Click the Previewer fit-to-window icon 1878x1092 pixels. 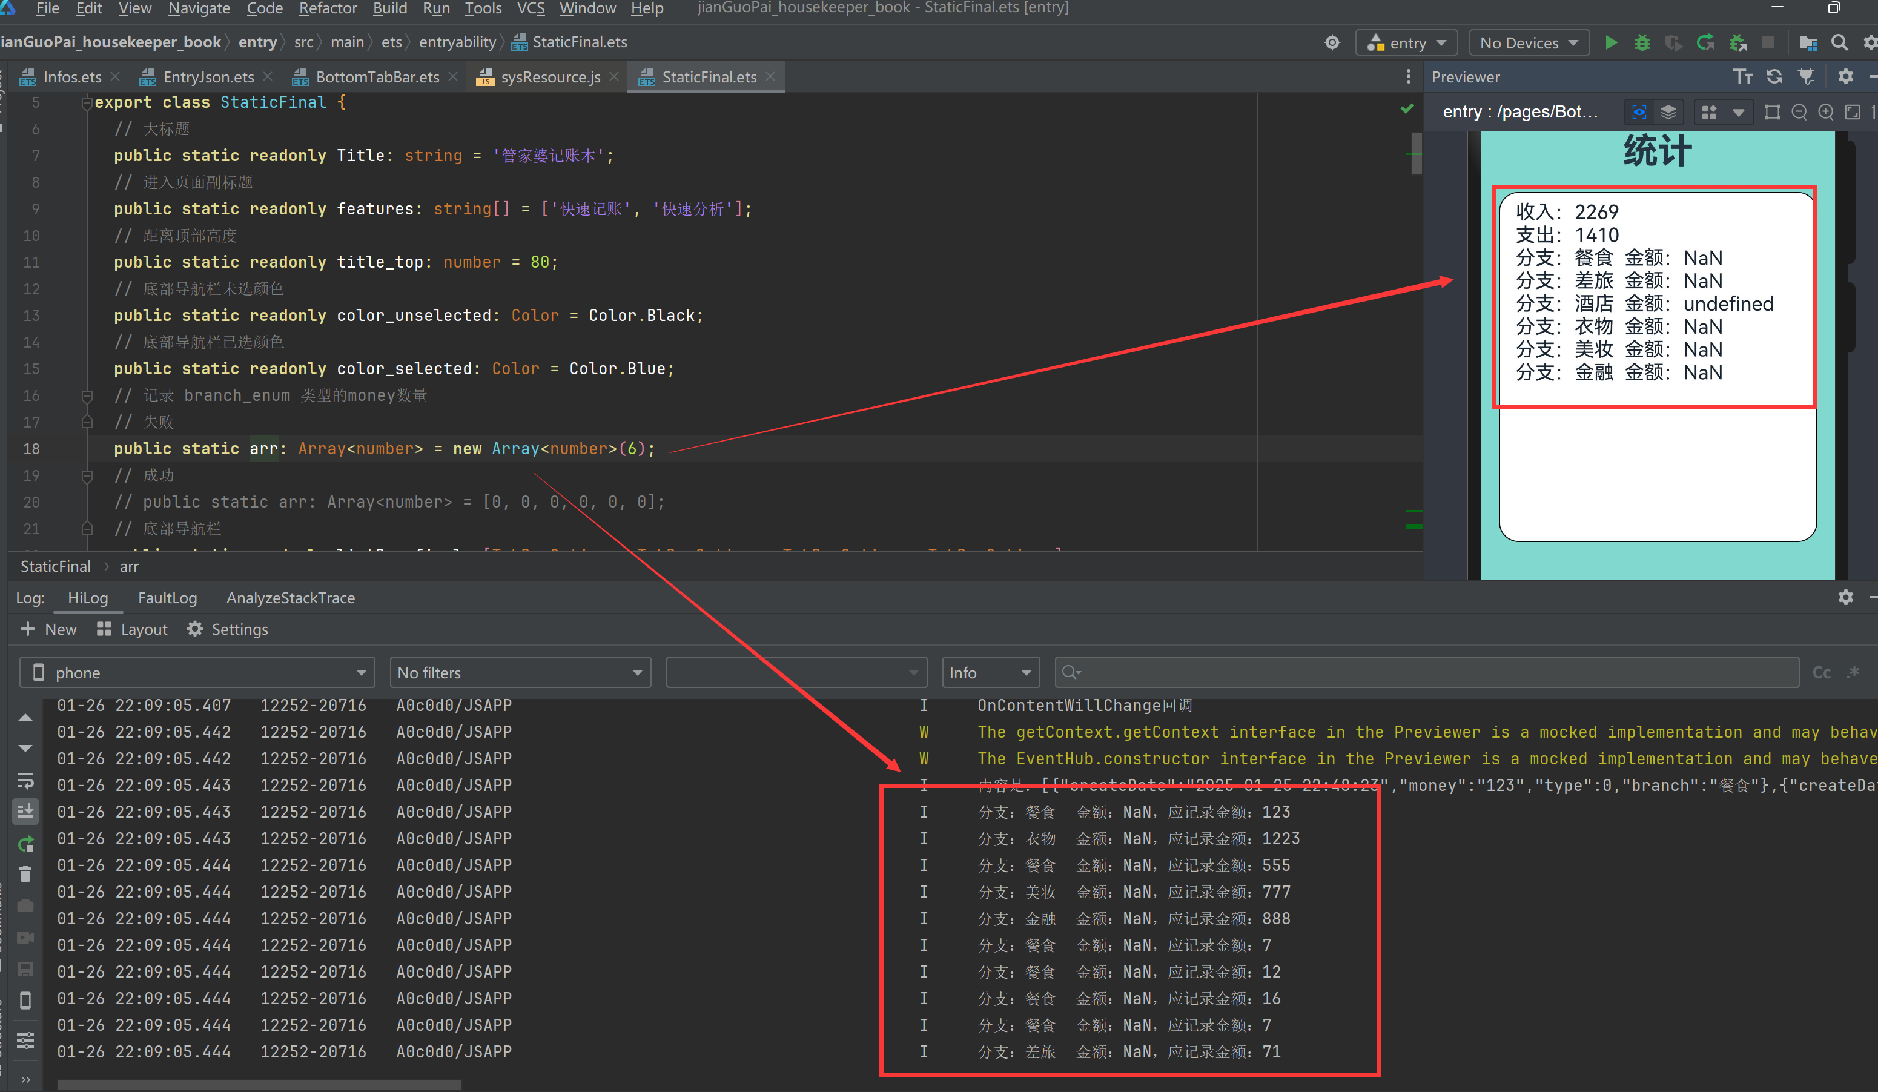pos(1853,112)
